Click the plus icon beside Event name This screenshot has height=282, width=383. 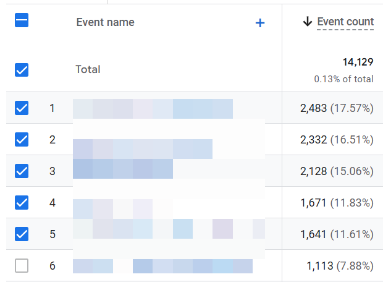[260, 23]
